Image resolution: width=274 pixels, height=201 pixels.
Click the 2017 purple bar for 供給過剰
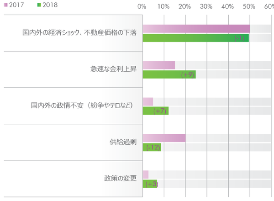point(164,138)
